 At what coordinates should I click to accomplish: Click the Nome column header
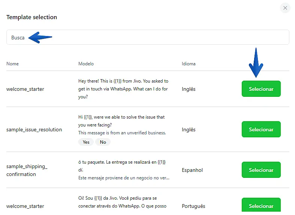[12, 64]
